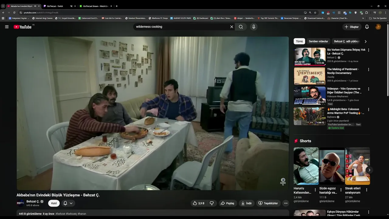Show next Shorts with the arrow
389x219 pixels.
(369, 170)
